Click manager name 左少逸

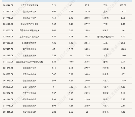(x=105, y=112)
